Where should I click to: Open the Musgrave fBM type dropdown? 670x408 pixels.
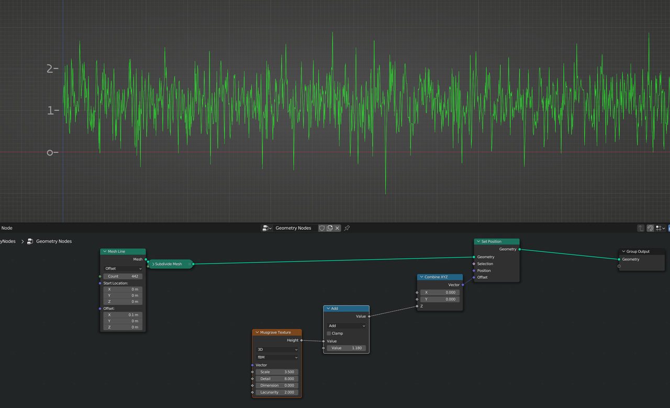pyautogui.click(x=277, y=357)
